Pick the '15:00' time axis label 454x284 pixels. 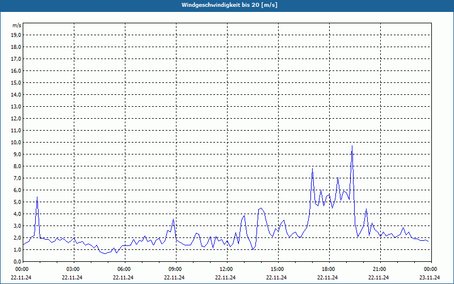click(278, 269)
